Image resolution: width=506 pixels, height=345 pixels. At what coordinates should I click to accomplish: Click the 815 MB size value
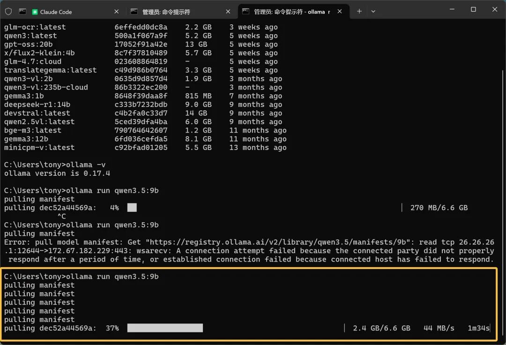pos(199,96)
